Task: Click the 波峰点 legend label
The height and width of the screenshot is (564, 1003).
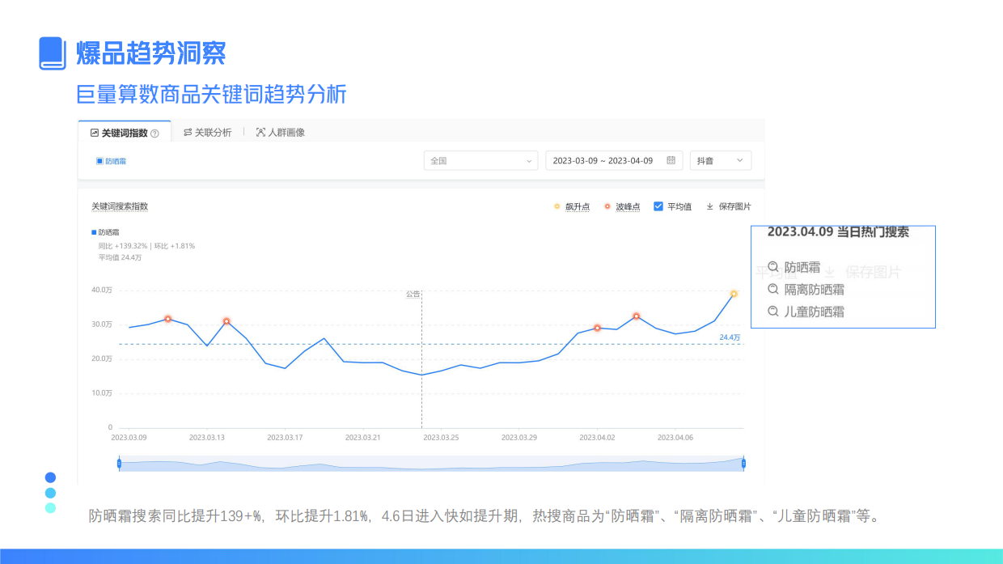Action: pyautogui.click(x=627, y=206)
